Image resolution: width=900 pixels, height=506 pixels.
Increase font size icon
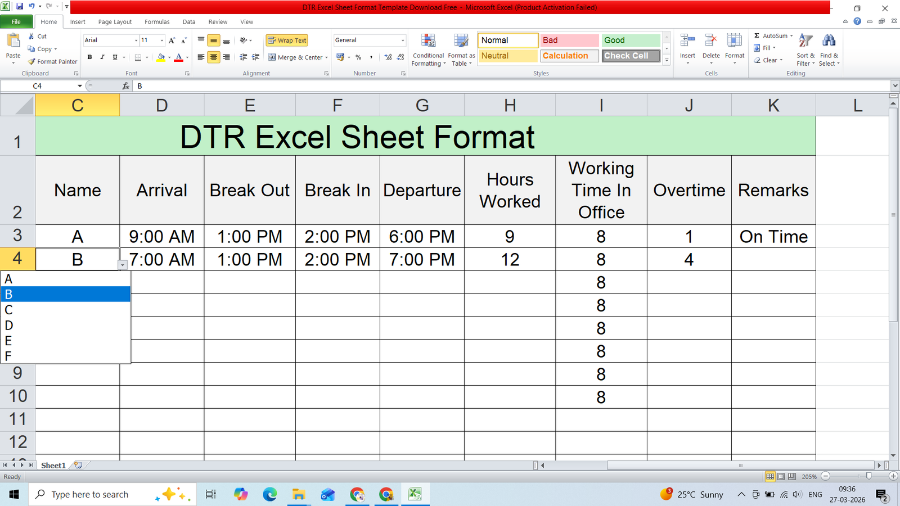172,40
